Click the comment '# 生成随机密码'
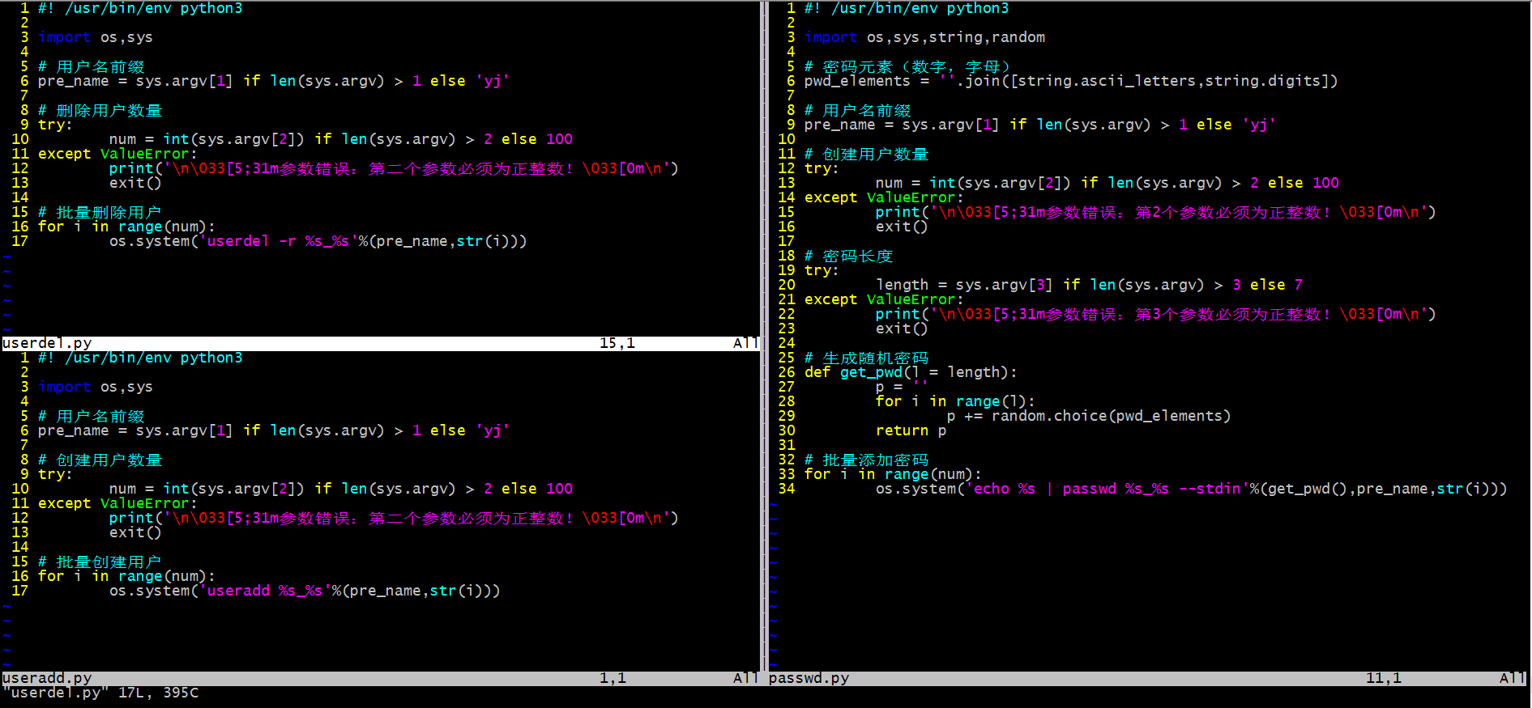1532x708 pixels. click(x=866, y=358)
